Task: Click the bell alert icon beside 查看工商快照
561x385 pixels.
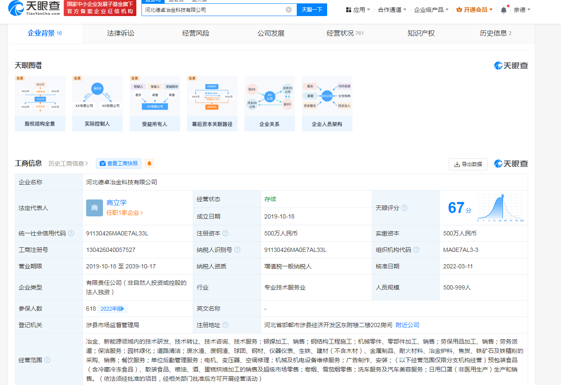Action: 149,164
